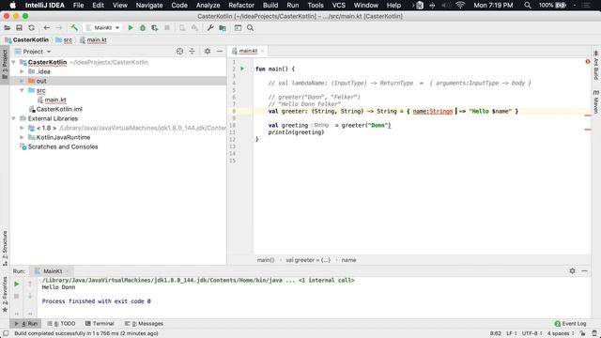
Task: Click 4 spaces indent selector
Action: [561, 333]
